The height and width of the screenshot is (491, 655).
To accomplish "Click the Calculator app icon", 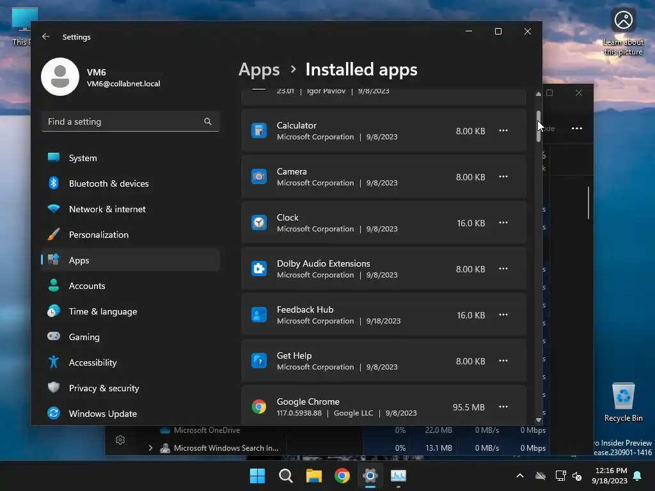I will (x=259, y=130).
